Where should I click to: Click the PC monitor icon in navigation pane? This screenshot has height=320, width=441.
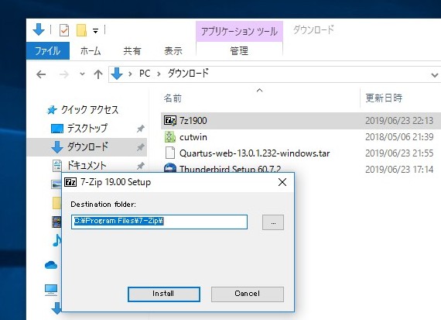51,290
